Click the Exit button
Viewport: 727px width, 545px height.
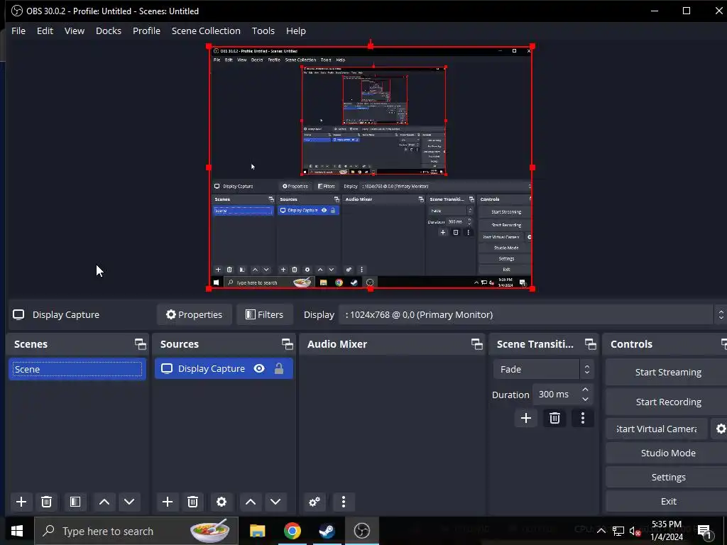(667, 501)
